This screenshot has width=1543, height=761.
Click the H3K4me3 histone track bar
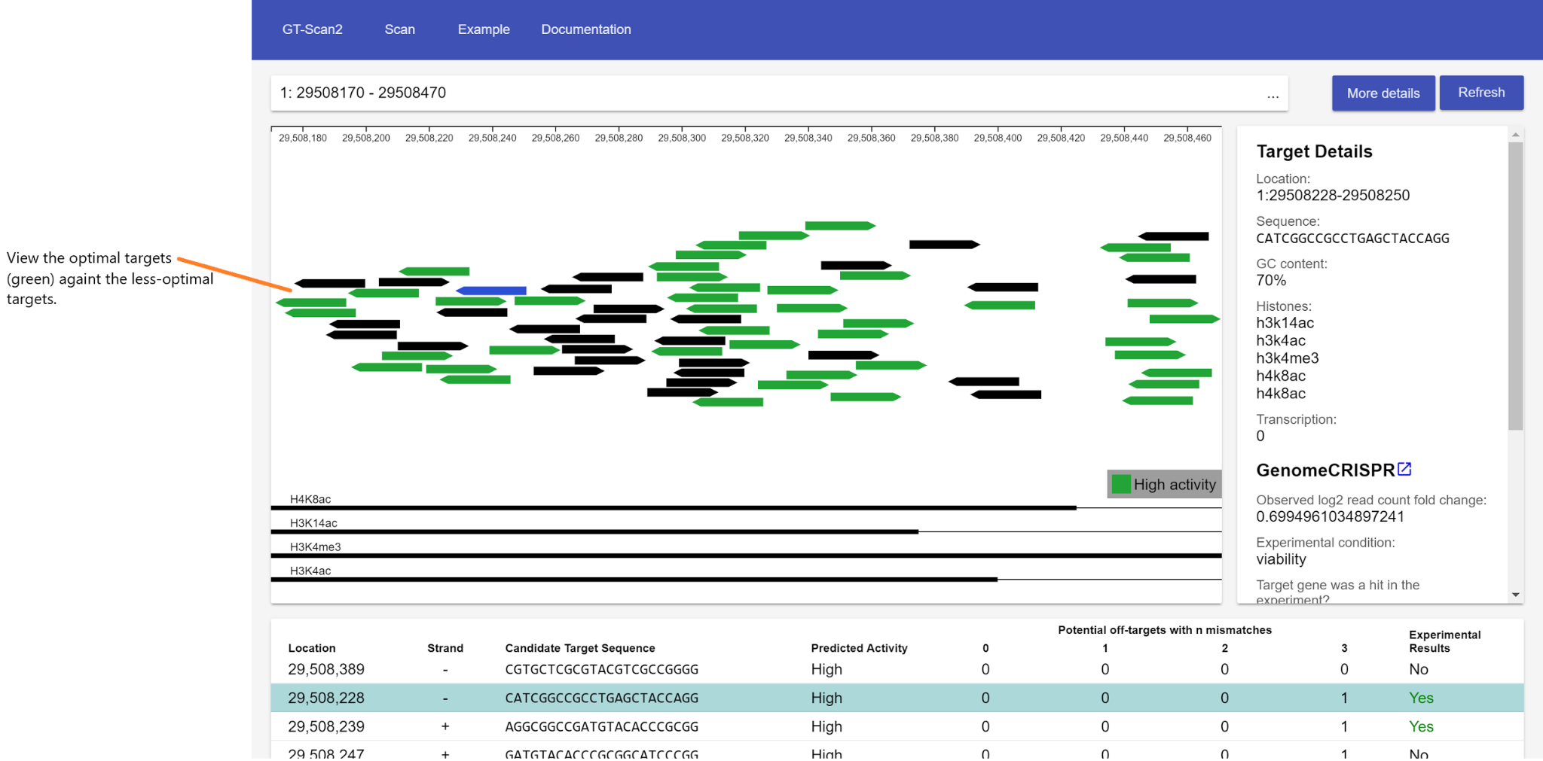click(x=746, y=556)
